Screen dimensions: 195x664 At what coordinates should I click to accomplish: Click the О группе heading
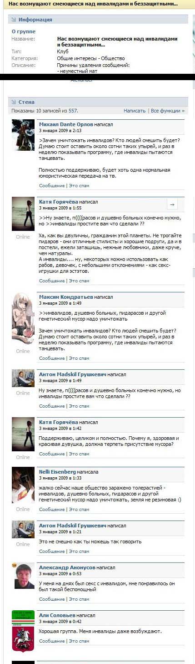pyautogui.click(x=24, y=31)
